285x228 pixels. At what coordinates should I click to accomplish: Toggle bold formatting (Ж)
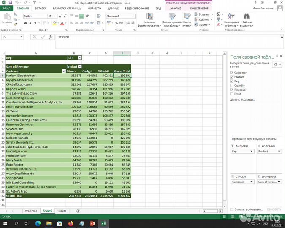click(26, 23)
